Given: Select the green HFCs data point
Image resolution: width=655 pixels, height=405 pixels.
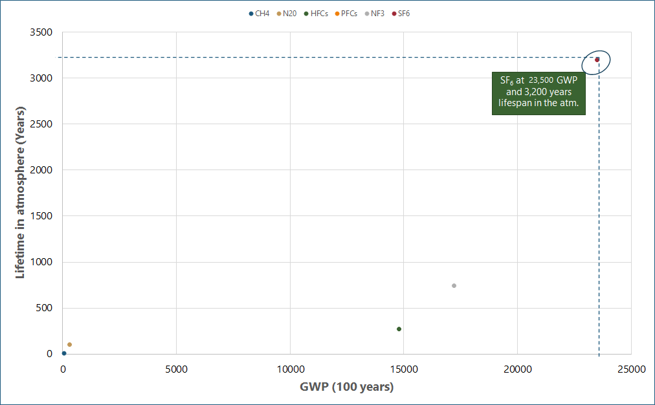Looking at the screenshot, I should [x=399, y=329].
